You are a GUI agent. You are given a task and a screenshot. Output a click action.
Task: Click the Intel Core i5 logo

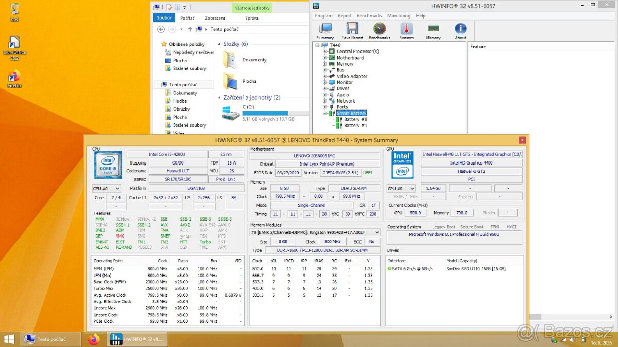click(108, 165)
